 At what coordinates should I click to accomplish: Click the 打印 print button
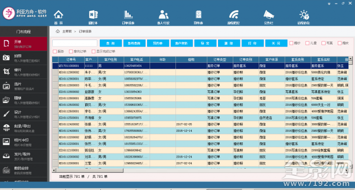coord(253,43)
